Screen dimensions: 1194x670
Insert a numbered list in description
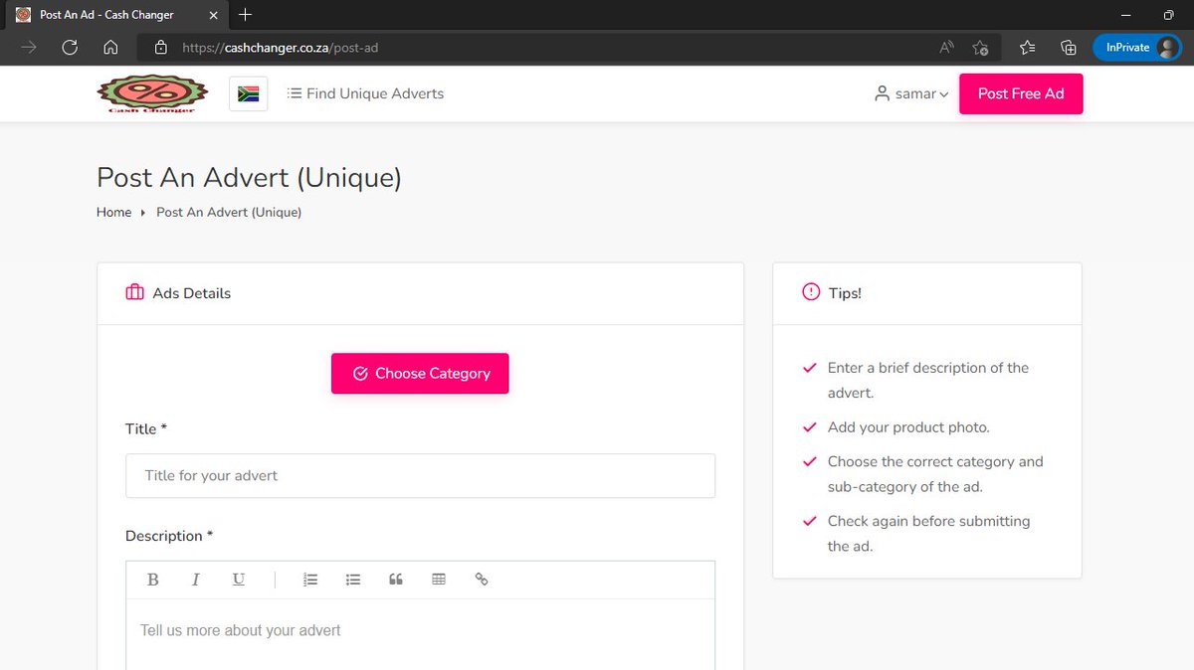click(x=310, y=580)
